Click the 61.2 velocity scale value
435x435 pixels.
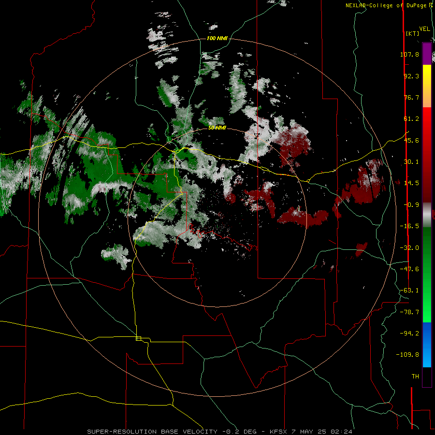pos(411,119)
